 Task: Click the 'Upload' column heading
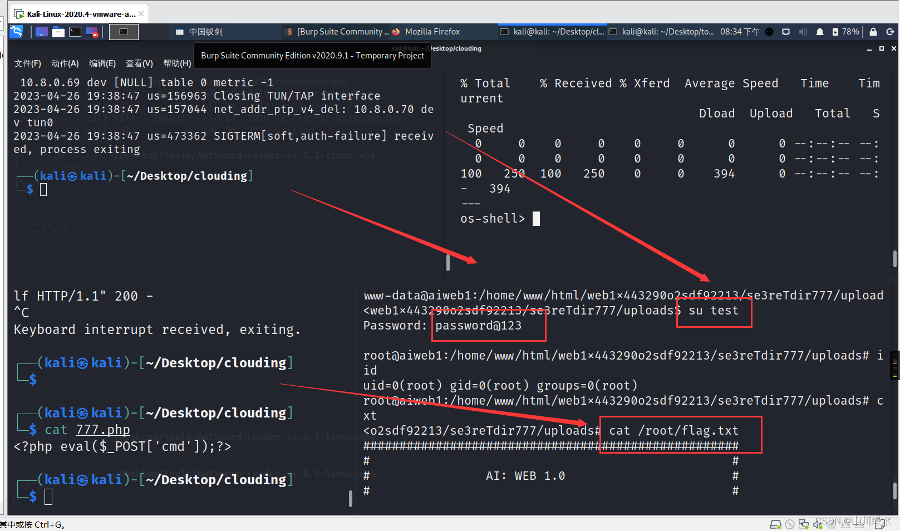point(771,114)
